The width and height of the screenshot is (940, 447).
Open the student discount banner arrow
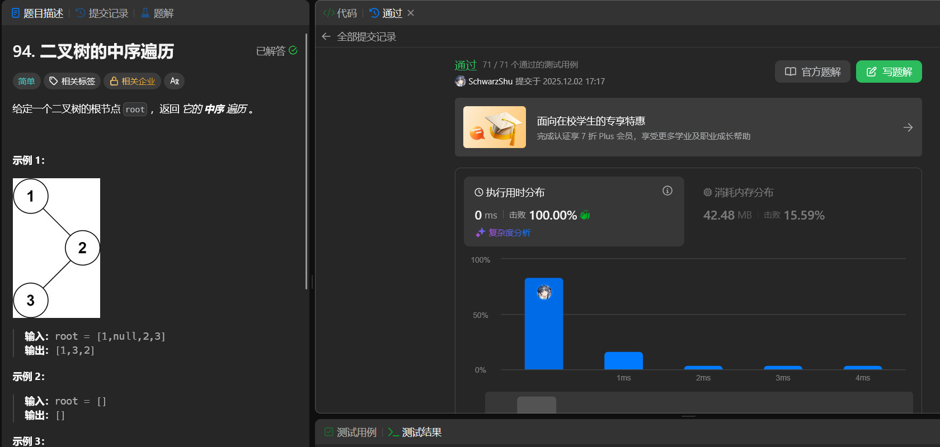coord(908,127)
